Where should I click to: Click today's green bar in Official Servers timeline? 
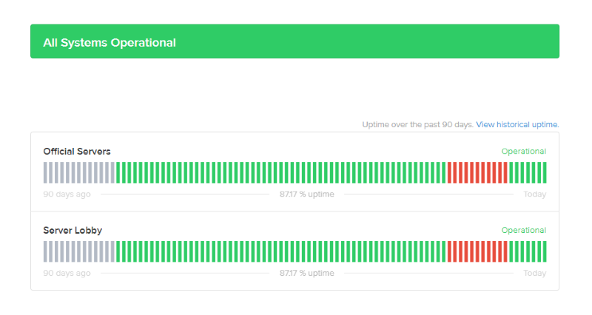coord(545,173)
